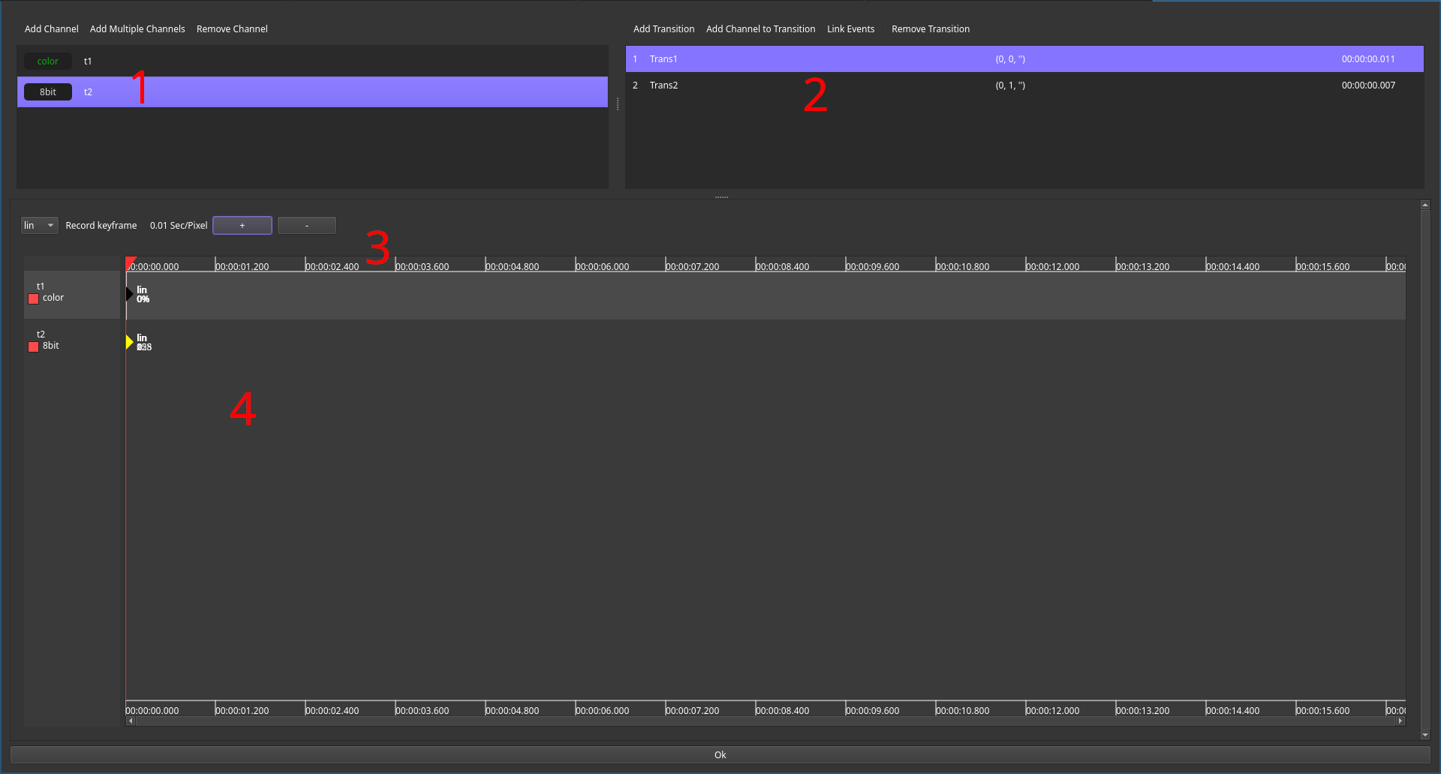Image resolution: width=1441 pixels, height=774 pixels.
Task: Select the Trans2 transition row
Action: point(1024,85)
